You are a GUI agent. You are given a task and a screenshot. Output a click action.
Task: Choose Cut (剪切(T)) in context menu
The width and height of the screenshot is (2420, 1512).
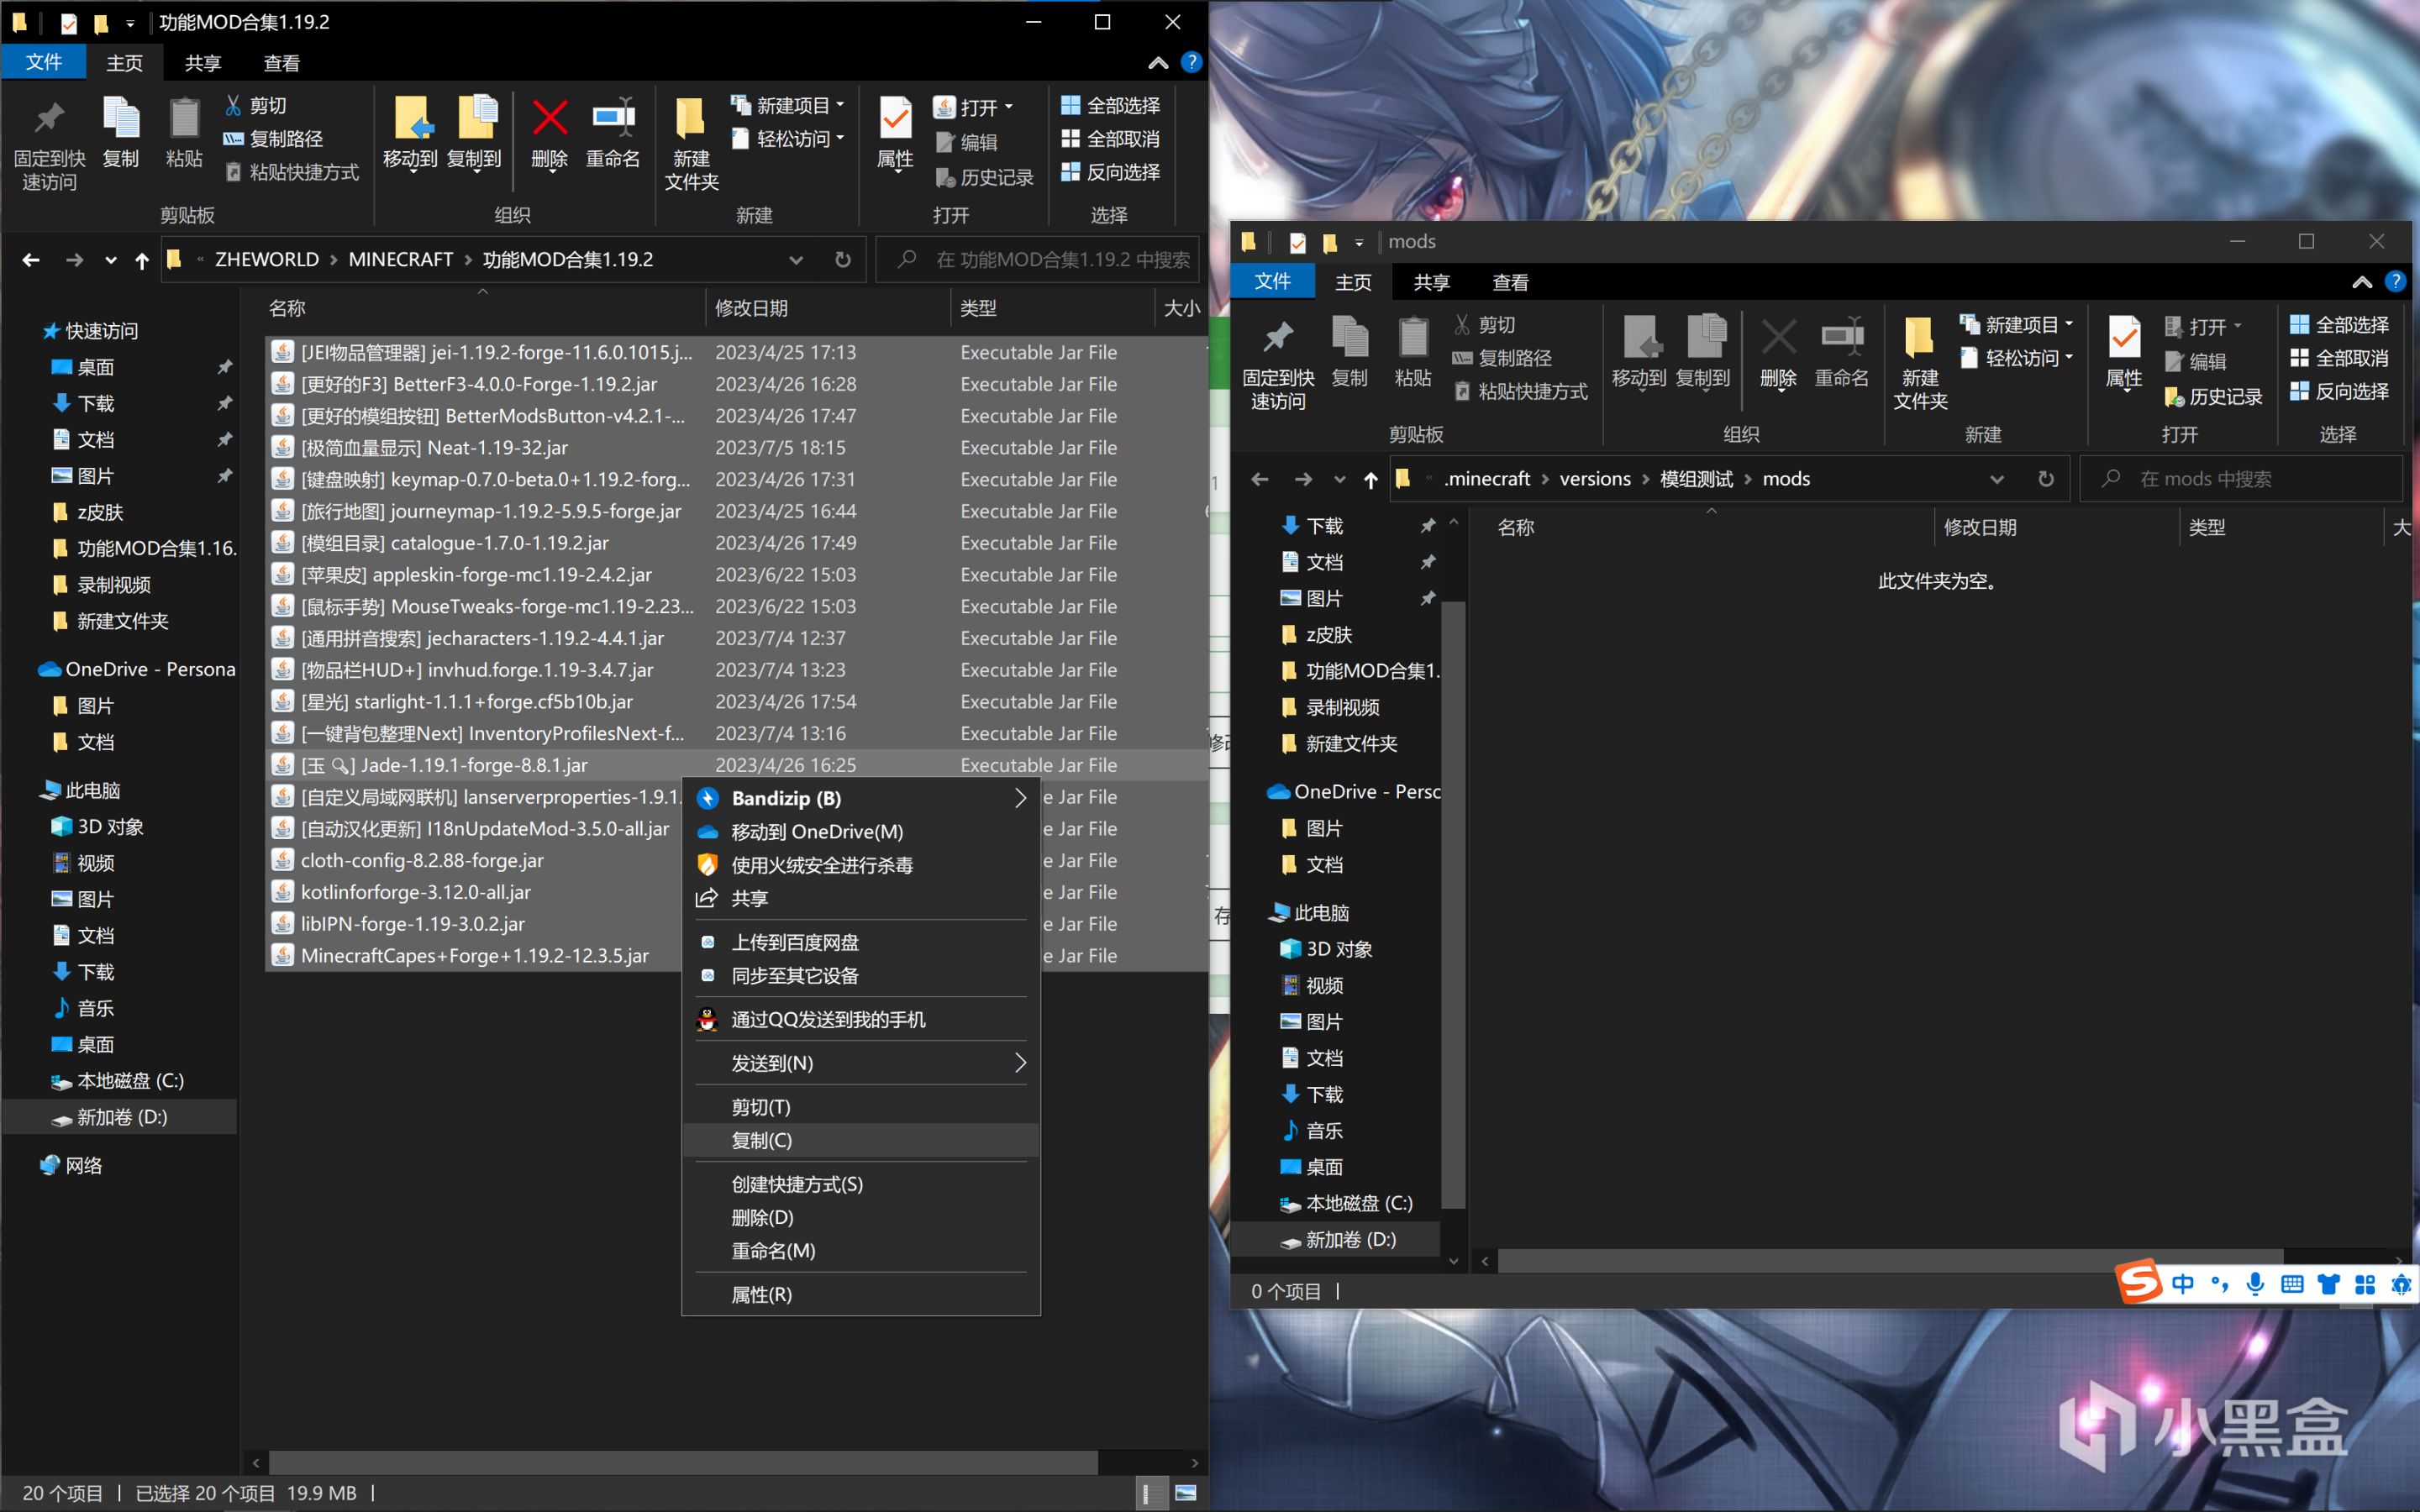861,1107
